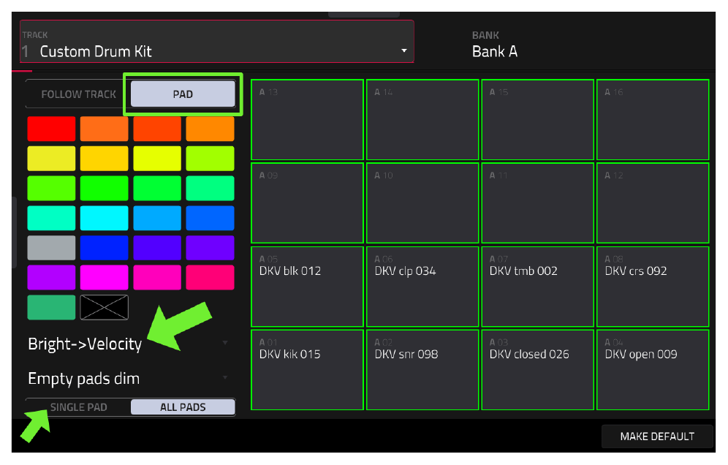Select empty pad A11

point(538,203)
